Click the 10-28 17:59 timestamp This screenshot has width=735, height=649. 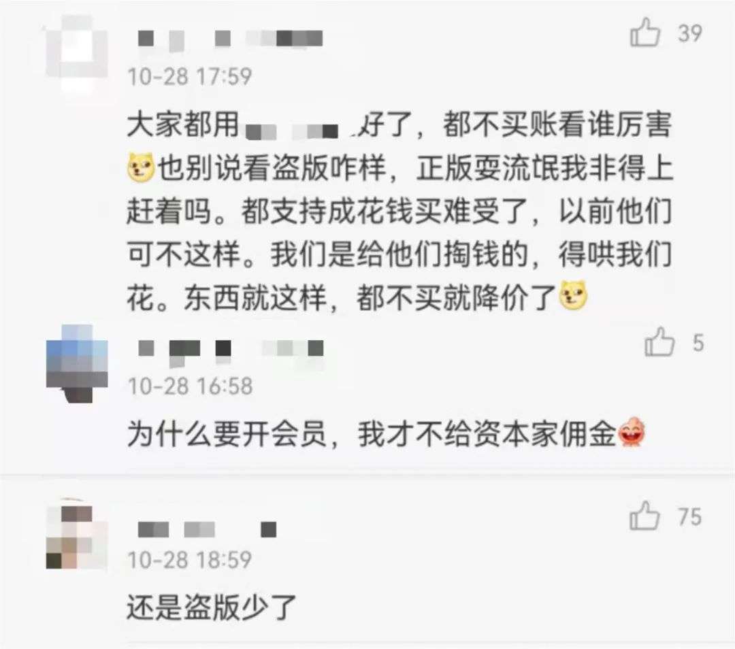[x=190, y=76]
